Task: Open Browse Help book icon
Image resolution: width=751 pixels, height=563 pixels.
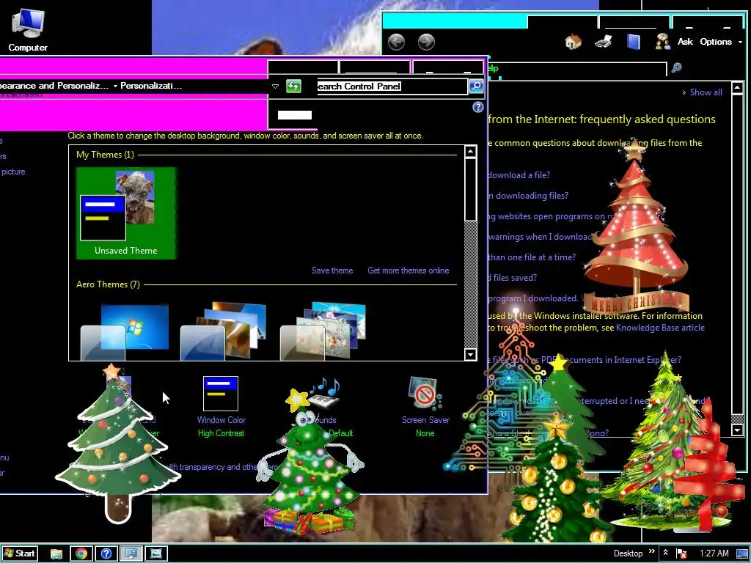Action: (x=633, y=42)
